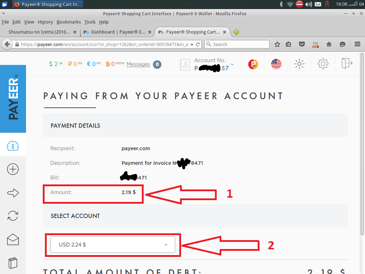
Task: Click into the Firefox Search field
Action: pyautogui.click(x=237, y=44)
